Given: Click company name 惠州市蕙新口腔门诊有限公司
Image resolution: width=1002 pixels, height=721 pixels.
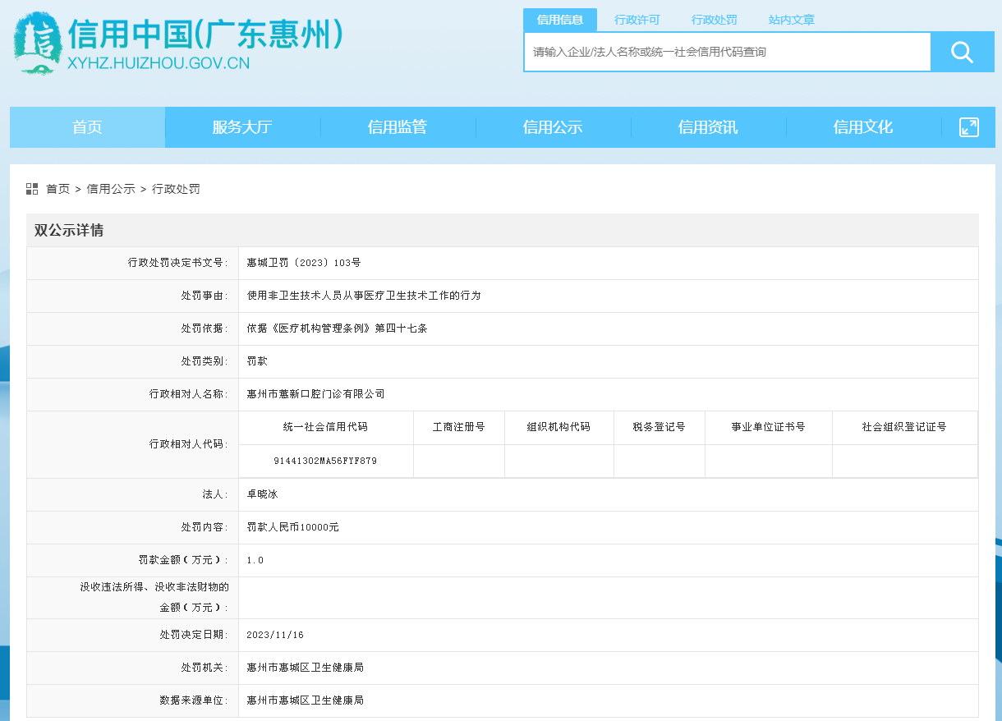Looking at the screenshot, I should click(315, 394).
